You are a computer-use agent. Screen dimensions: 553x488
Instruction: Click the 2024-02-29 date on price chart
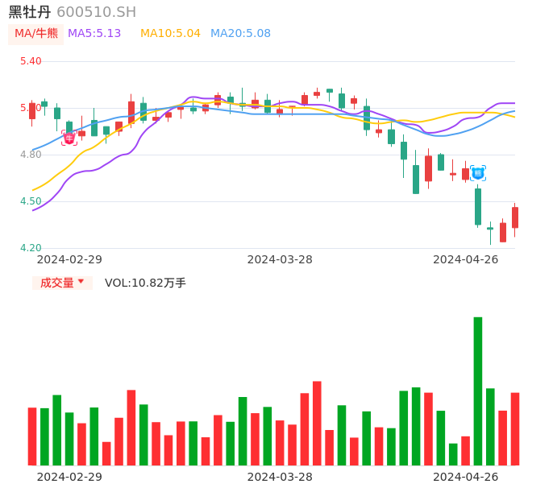point(69,259)
